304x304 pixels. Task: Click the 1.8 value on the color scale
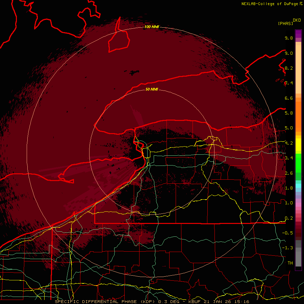pyautogui.click(x=289, y=188)
